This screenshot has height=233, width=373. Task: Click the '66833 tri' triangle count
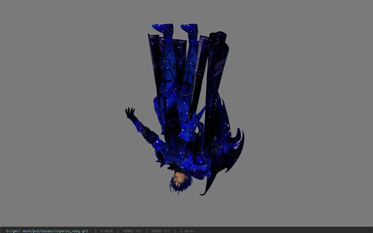click(161, 231)
